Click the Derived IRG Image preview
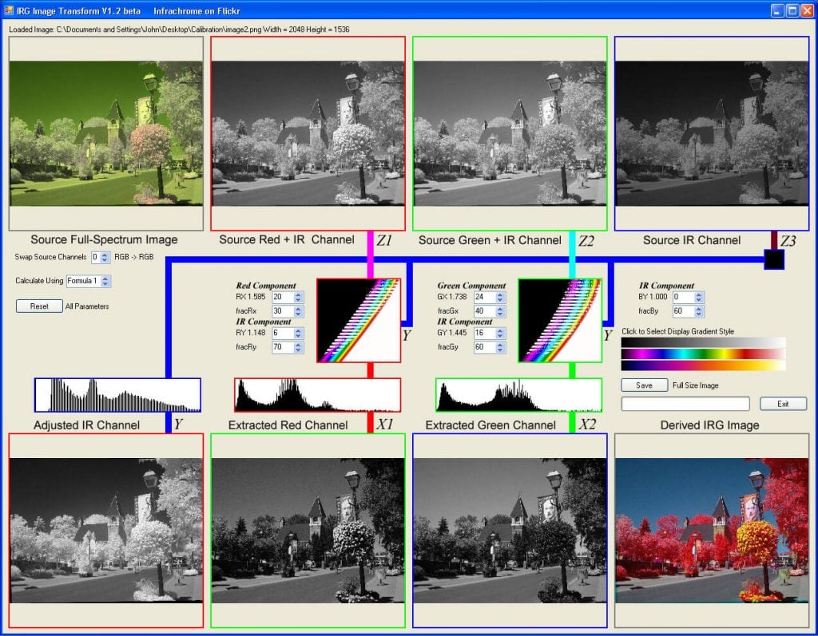The width and height of the screenshot is (818, 636). pyautogui.click(x=712, y=530)
